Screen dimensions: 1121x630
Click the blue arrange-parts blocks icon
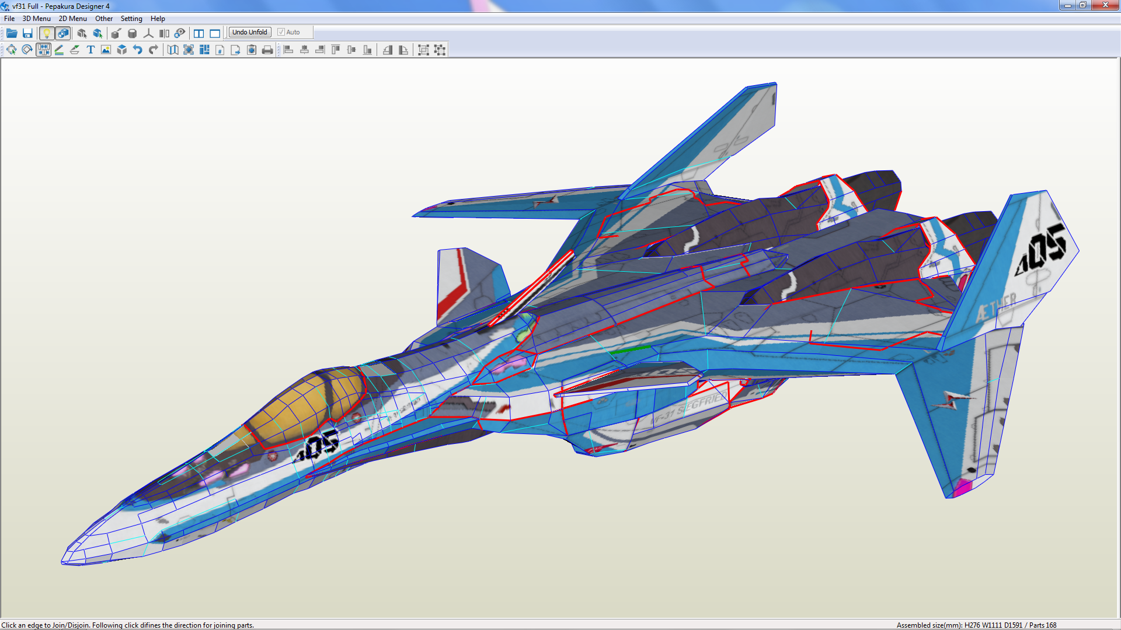tap(204, 50)
